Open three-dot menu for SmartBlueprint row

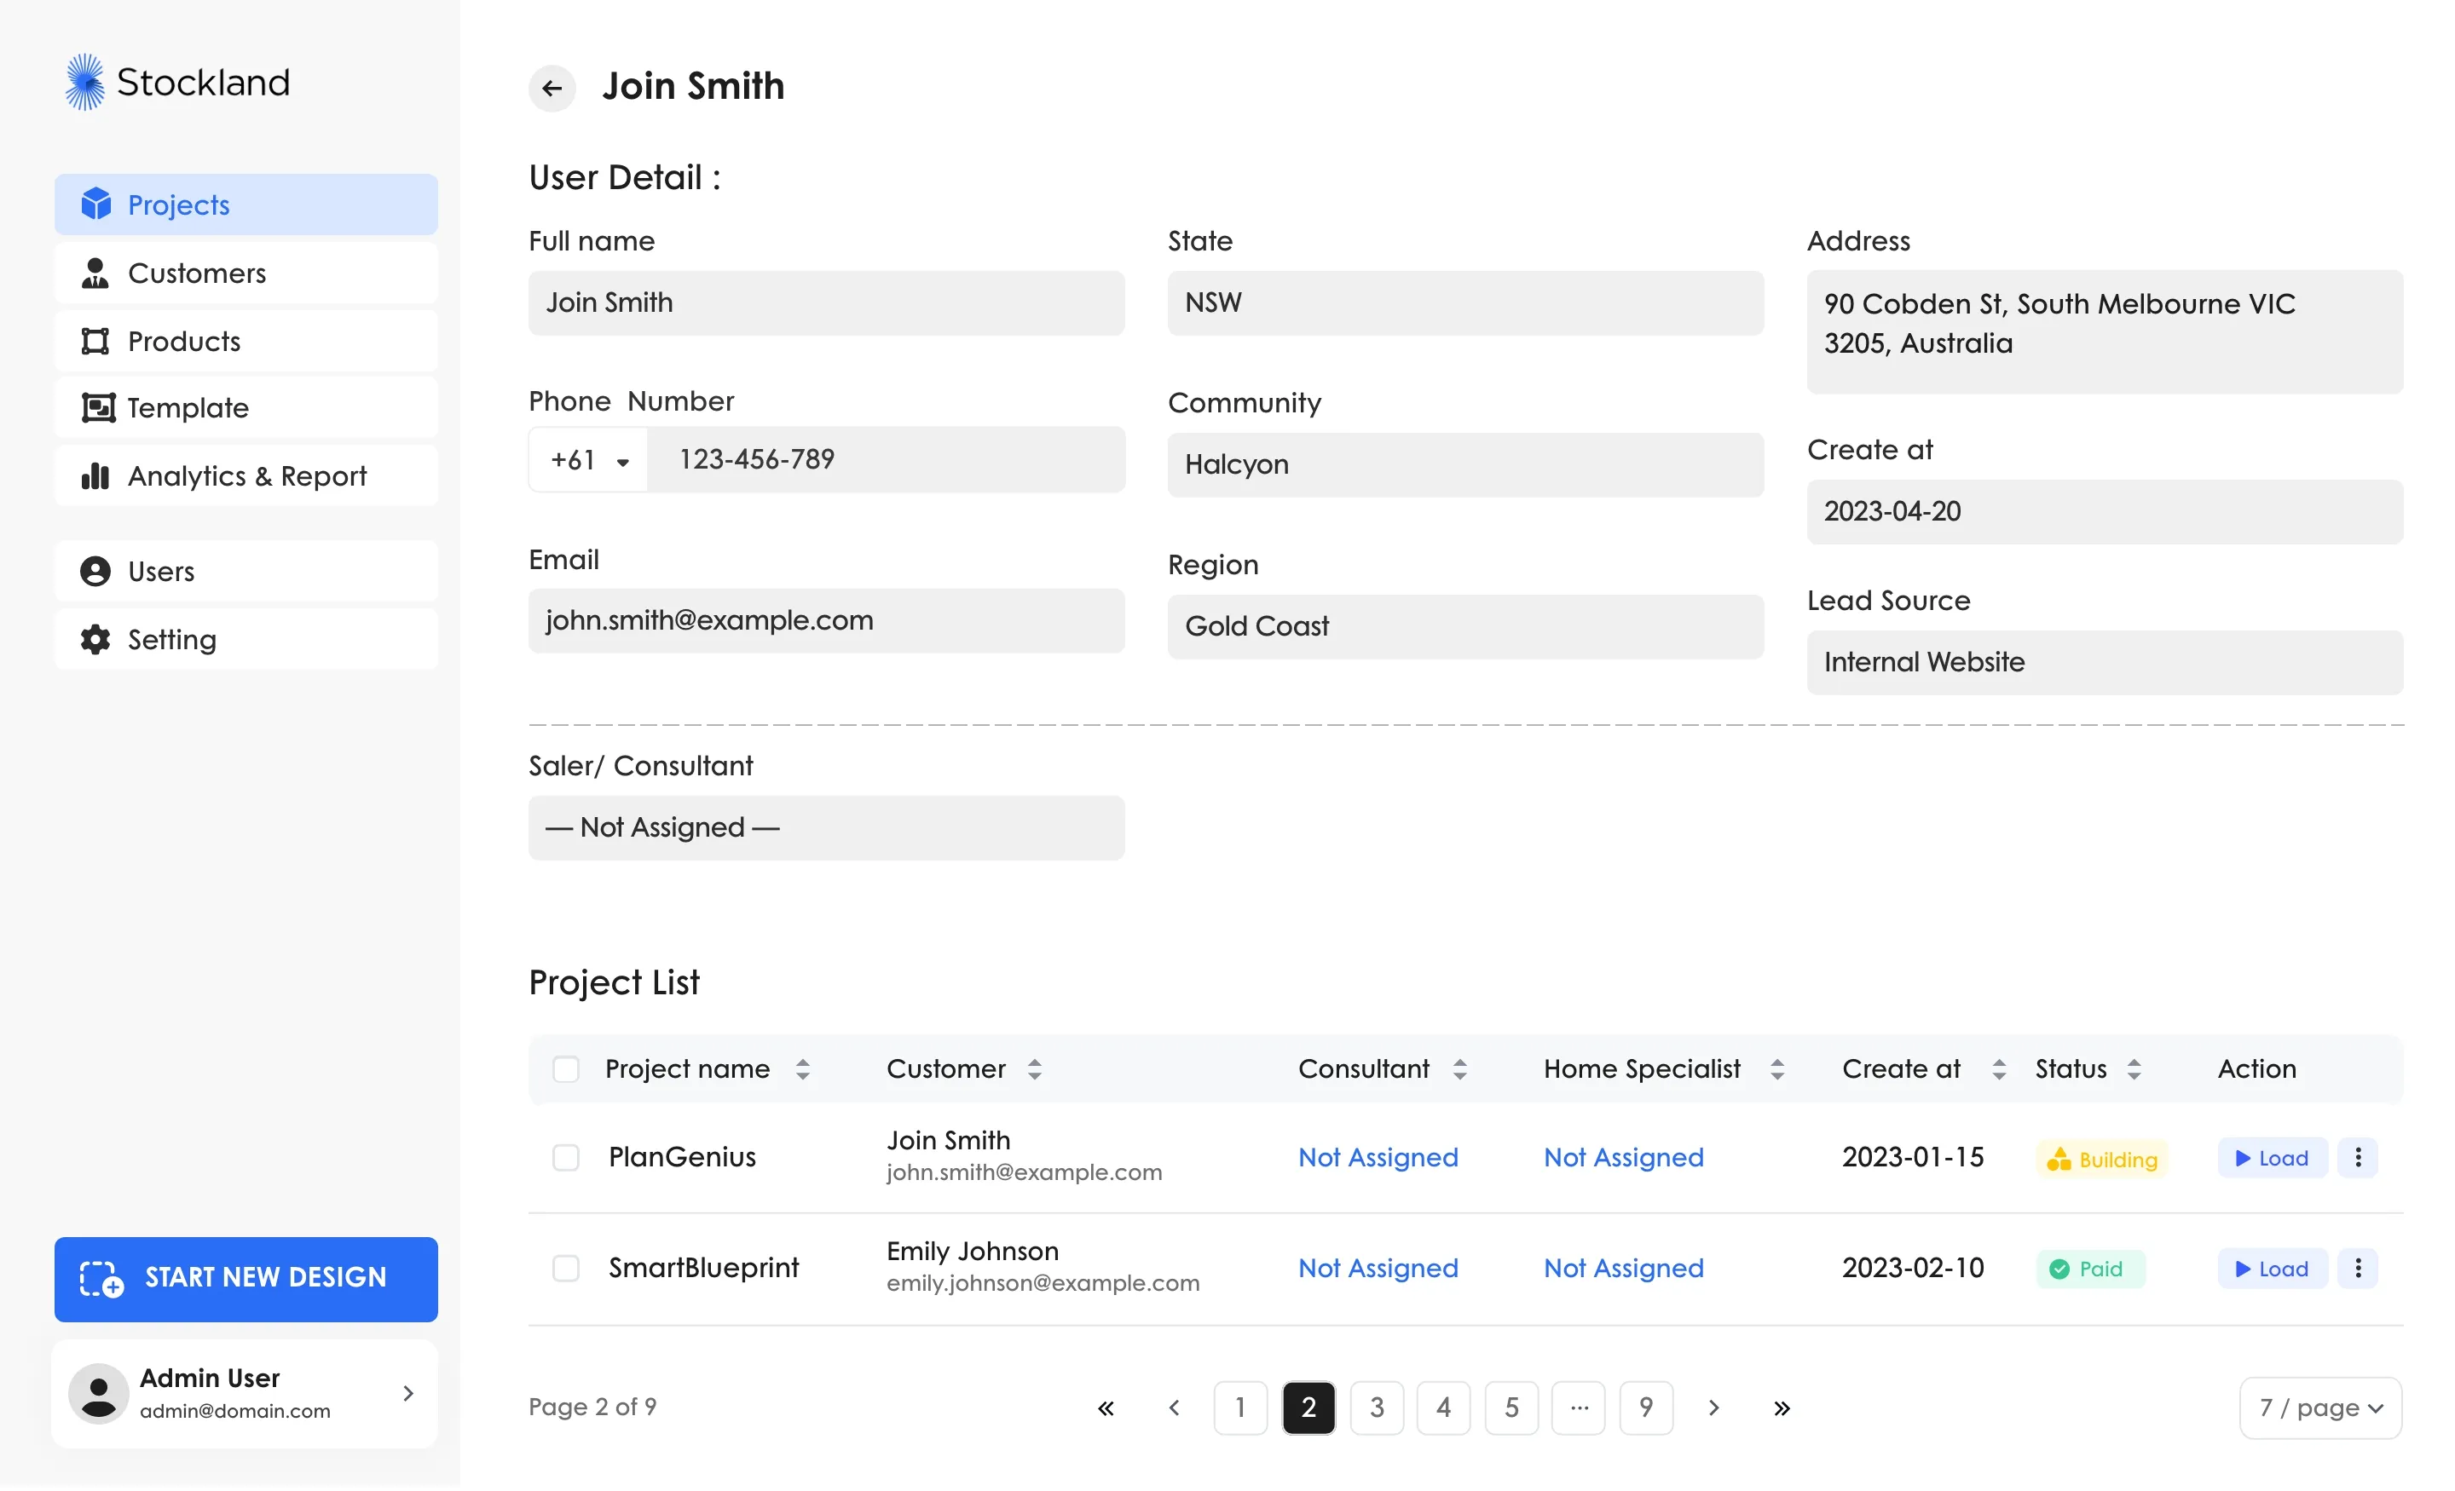2357,1268
